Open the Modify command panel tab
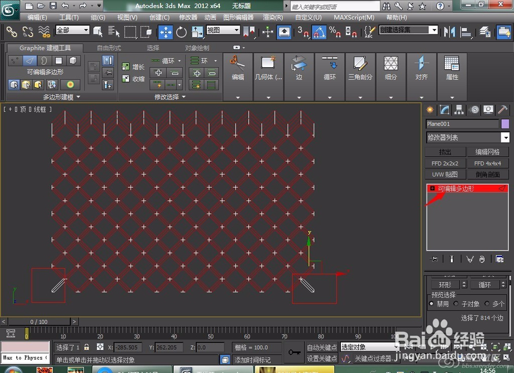This screenshot has width=514, height=373. tap(444, 110)
